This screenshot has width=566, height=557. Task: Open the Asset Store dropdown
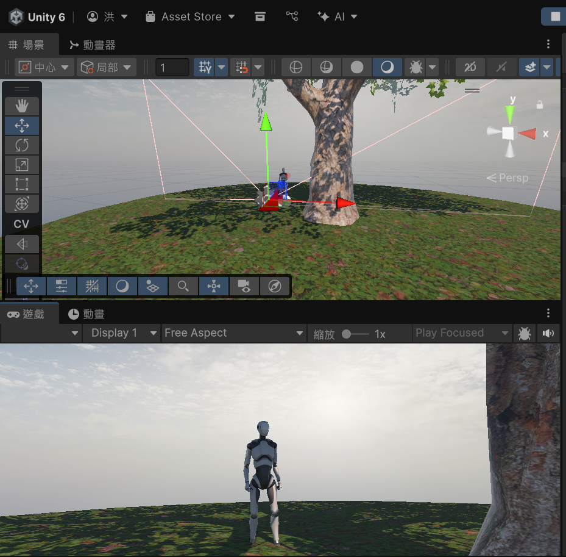[x=190, y=16]
